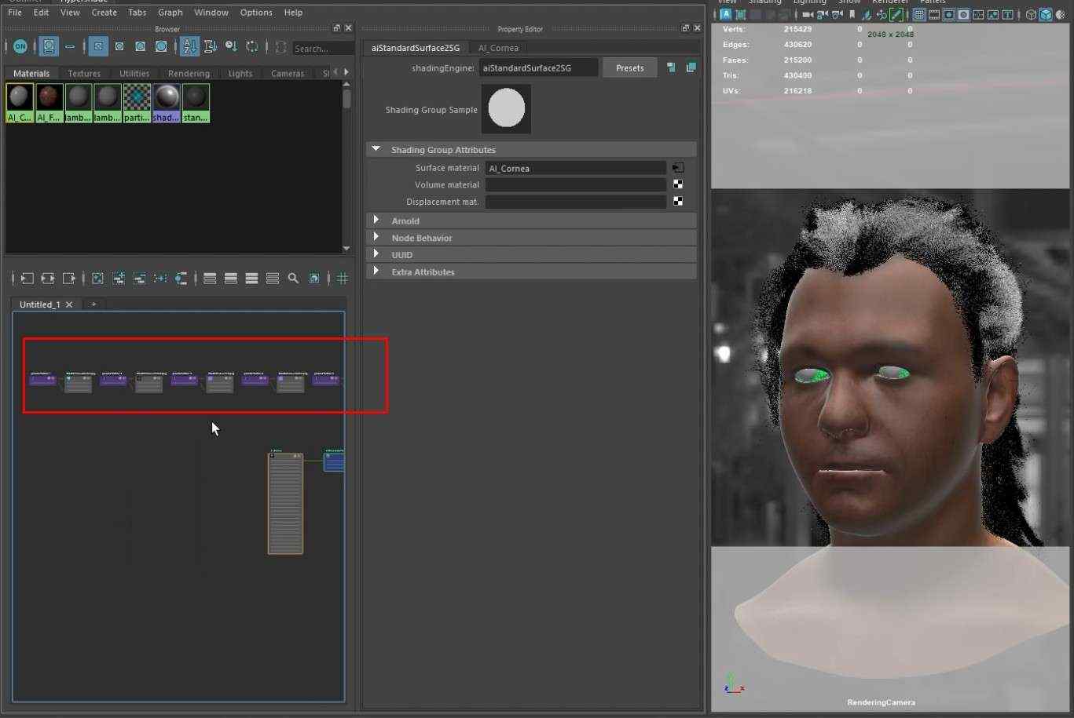Set nodes to connected view mode
This screenshot has height=718, width=1074.
(231, 279)
